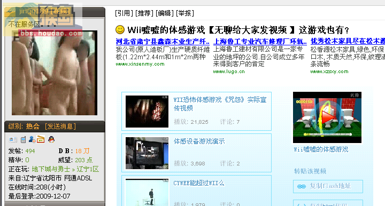Click 播放: 3,698 play count

(189, 163)
